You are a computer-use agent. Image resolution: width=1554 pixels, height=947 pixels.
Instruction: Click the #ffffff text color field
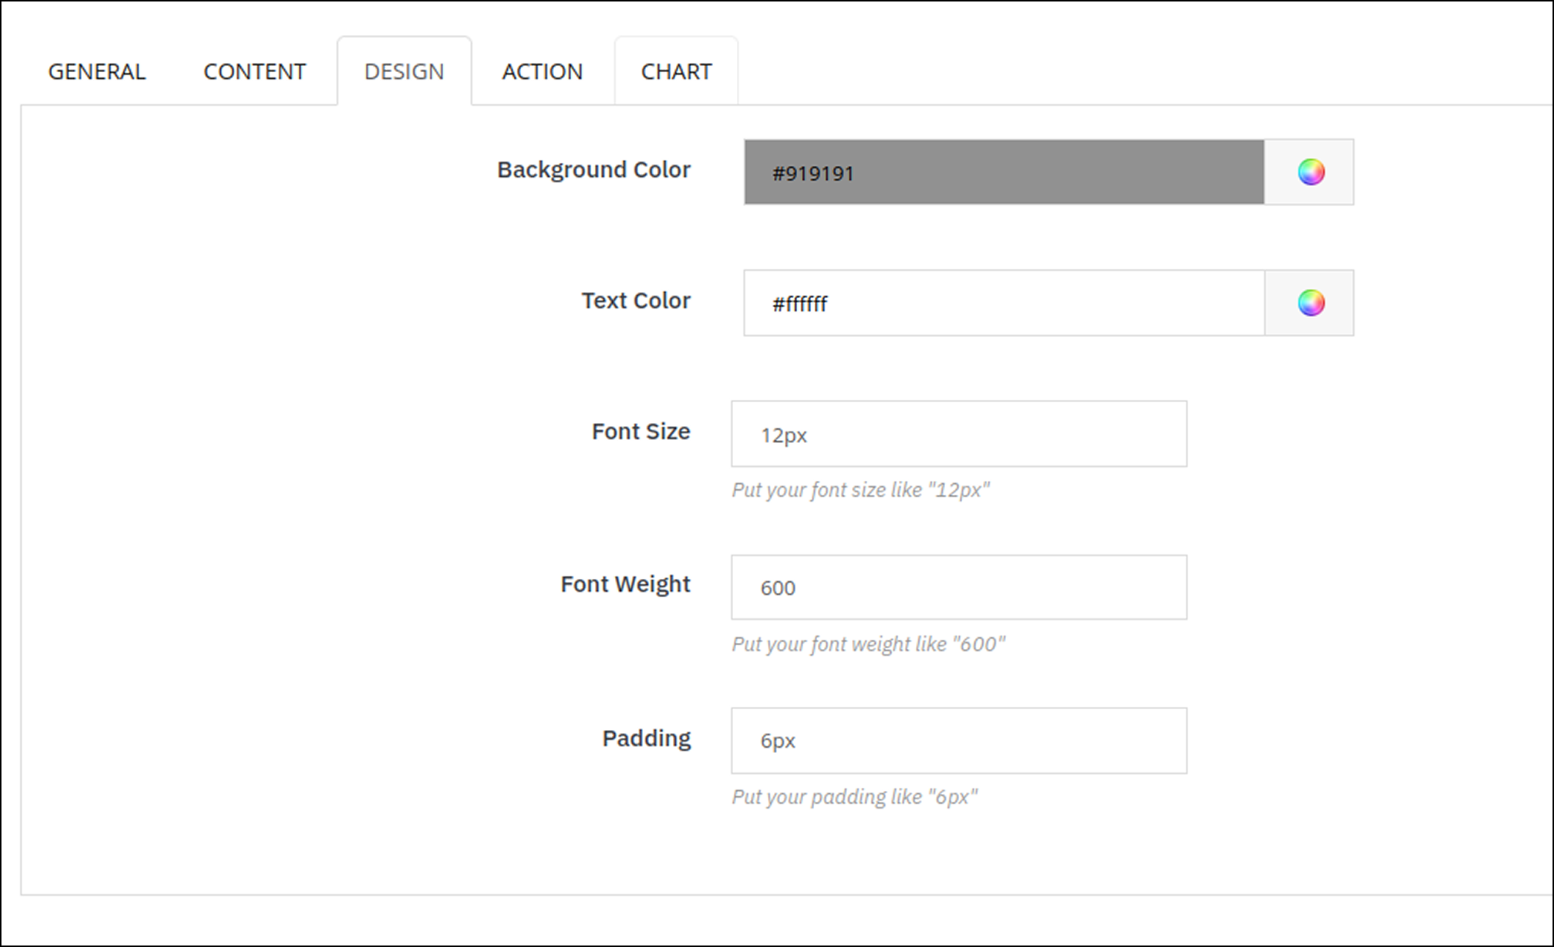pos(1004,303)
